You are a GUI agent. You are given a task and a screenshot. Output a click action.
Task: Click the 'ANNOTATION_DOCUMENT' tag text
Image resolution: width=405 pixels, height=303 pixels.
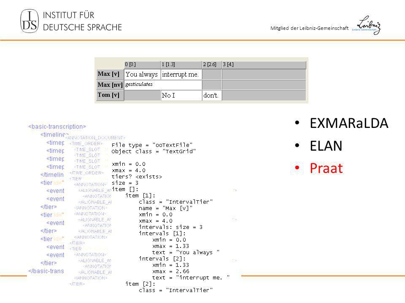pyautogui.click(x=95, y=138)
